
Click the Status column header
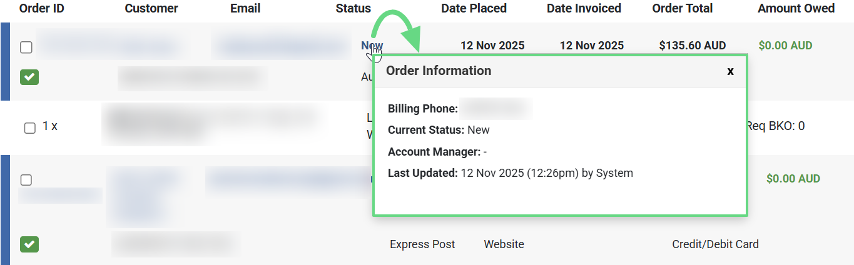(x=353, y=9)
